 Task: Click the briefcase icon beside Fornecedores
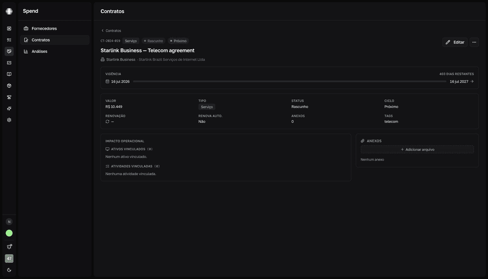(x=26, y=28)
